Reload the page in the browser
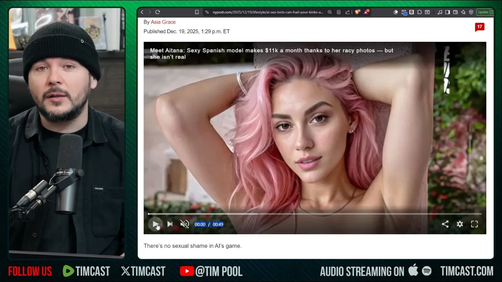 coord(158,12)
